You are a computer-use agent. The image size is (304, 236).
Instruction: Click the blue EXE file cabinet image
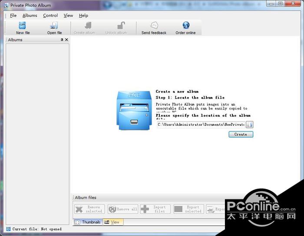click(x=134, y=110)
